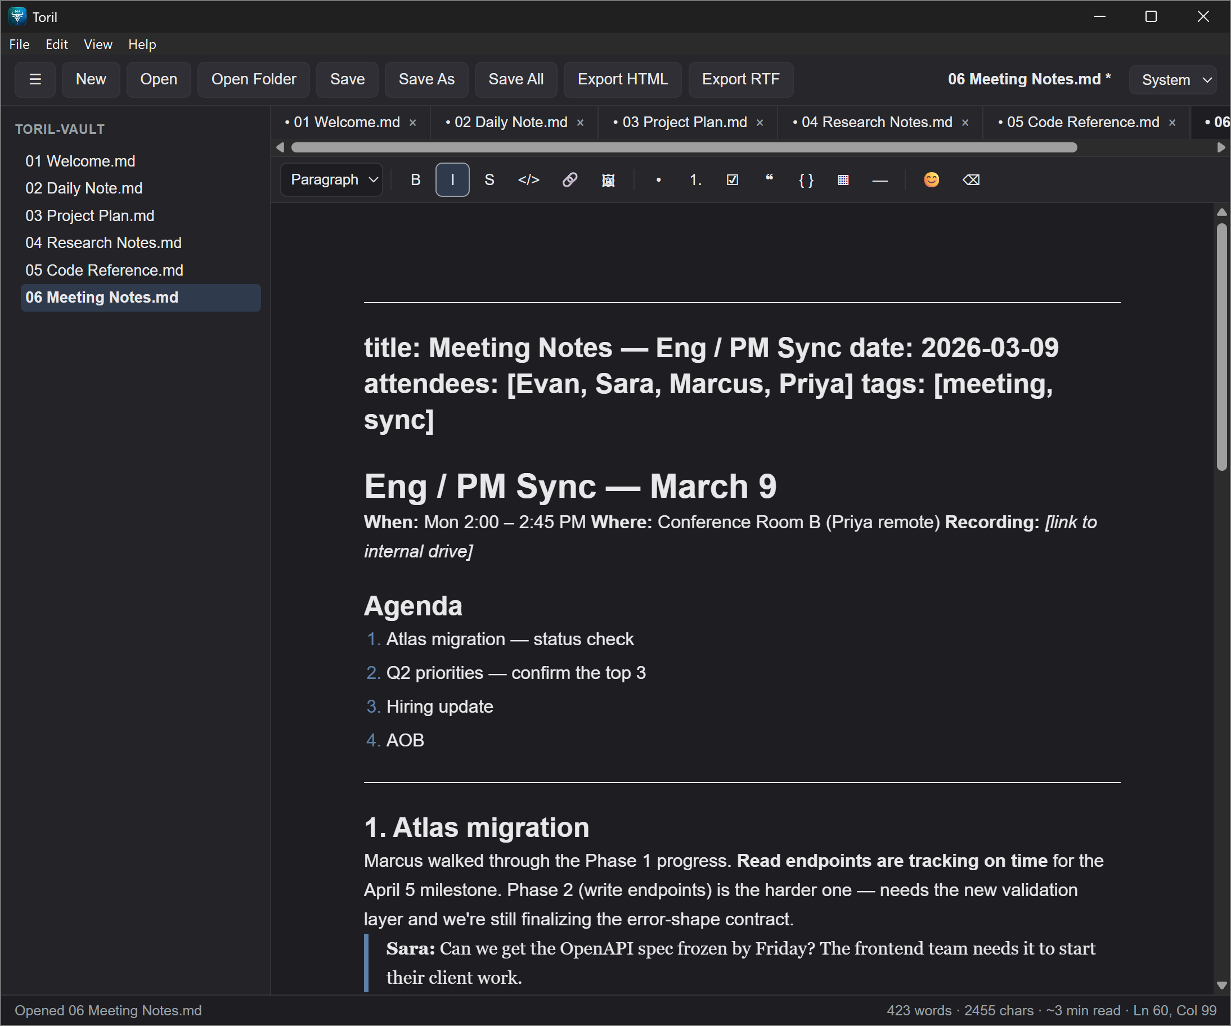This screenshot has width=1231, height=1026.
Task: Click 'Ln 60, Col 99' in status bar
Action: [x=1175, y=1011]
